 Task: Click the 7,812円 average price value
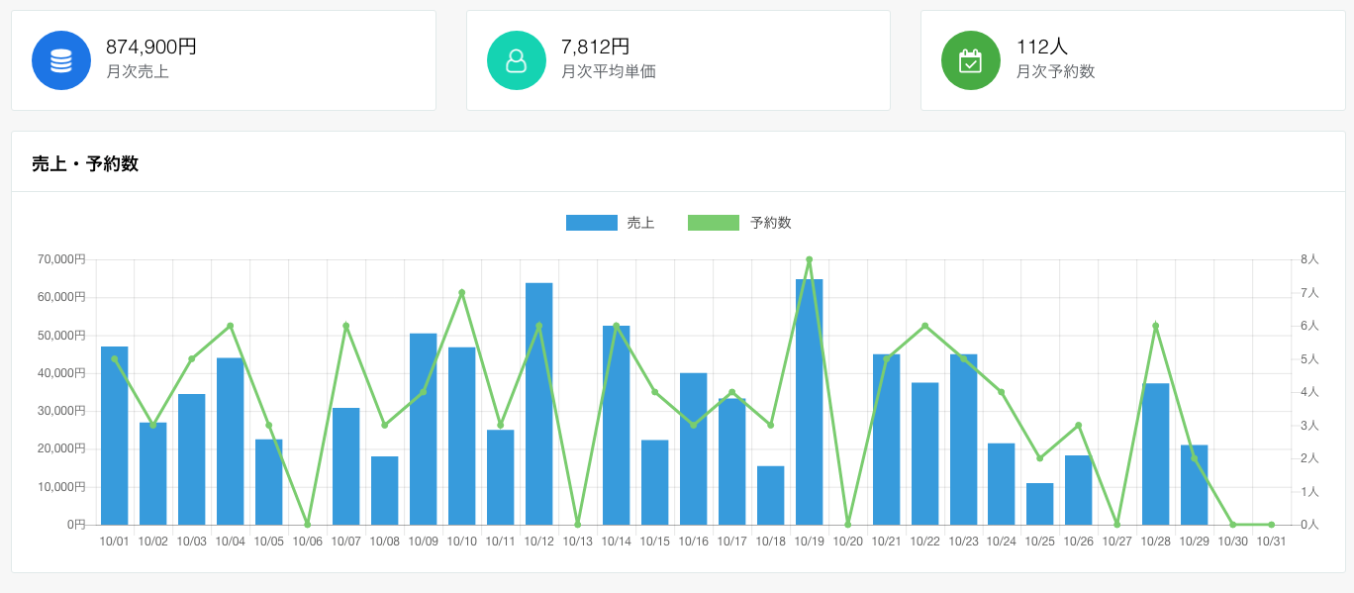tap(595, 47)
